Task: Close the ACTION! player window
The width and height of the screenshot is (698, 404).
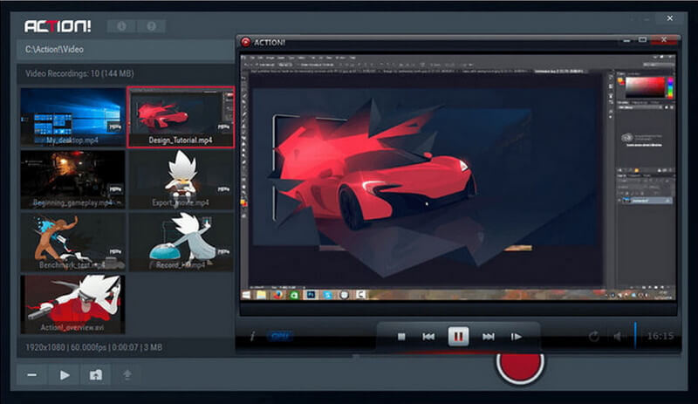Action: tap(664, 40)
